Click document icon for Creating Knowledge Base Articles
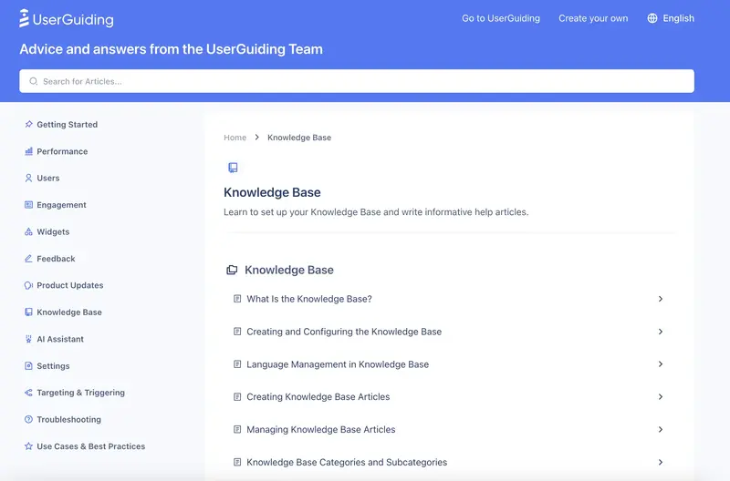The height and width of the screenshot is (481, 730). coord(237,396)
